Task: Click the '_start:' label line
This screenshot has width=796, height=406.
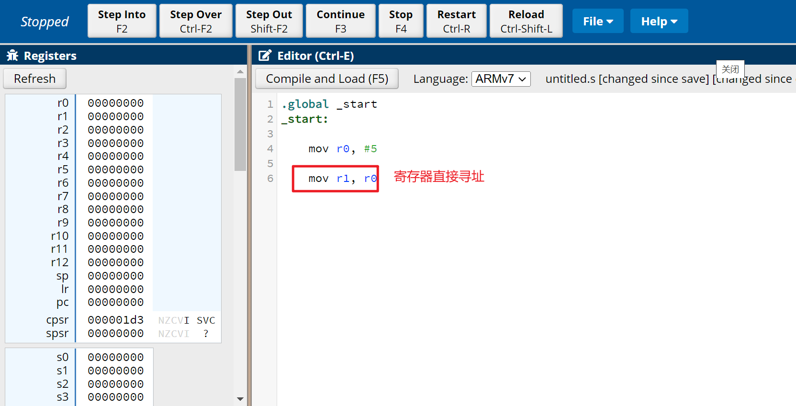Action: click(x=305, y=119)
